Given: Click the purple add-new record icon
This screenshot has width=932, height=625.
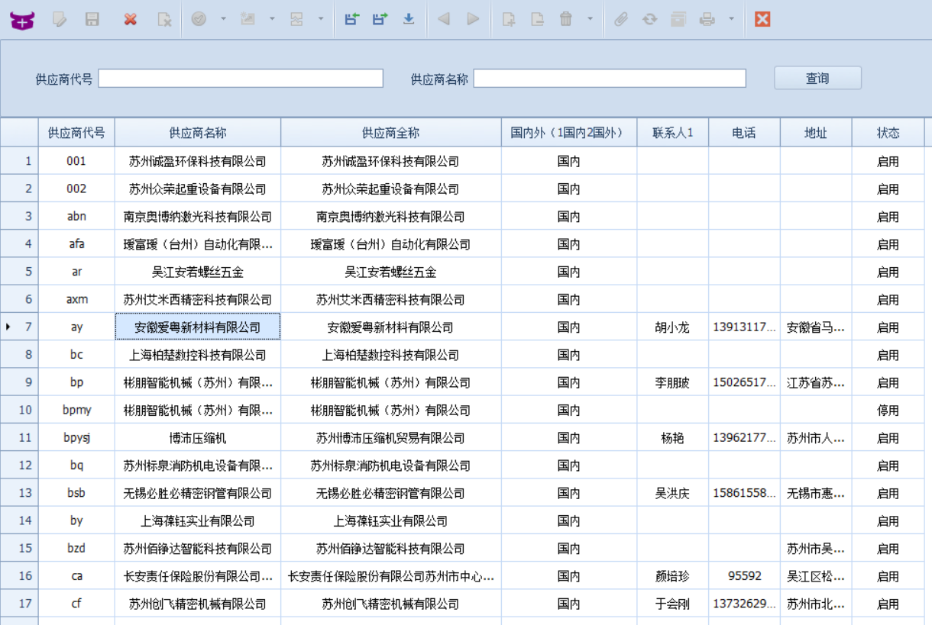Looking at the screenshot, I should click(x=22, y=20).
